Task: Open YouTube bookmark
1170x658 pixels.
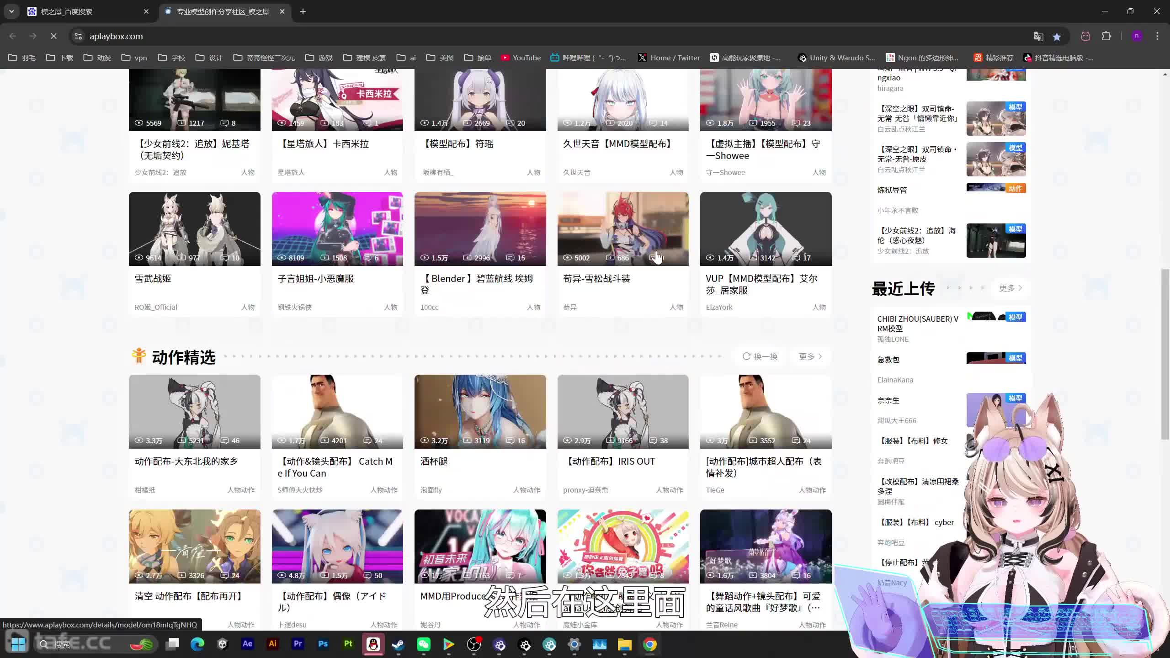Action: 521,58
